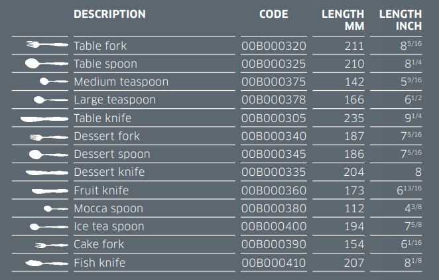Click the LENGTH INCH column header

pos(401,20)
